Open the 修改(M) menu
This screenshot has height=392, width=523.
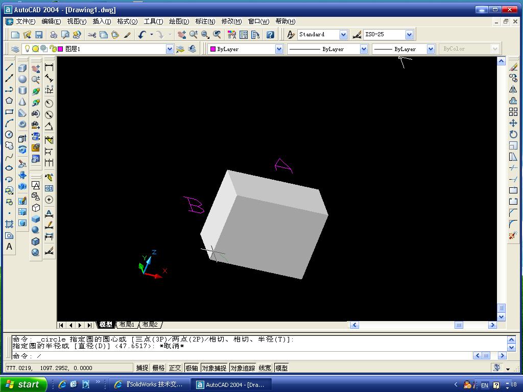(231, 21)
